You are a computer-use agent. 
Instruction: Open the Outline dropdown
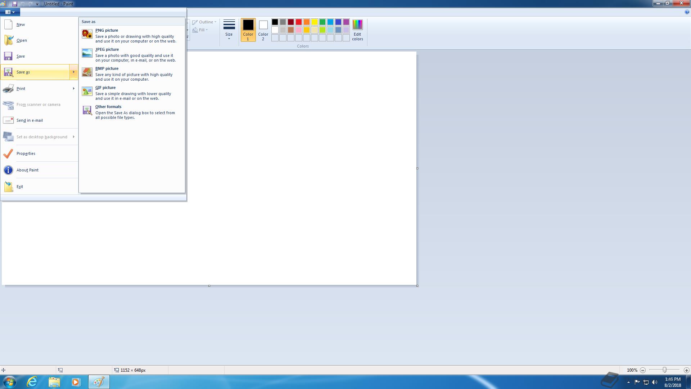(x=204, y=22)
